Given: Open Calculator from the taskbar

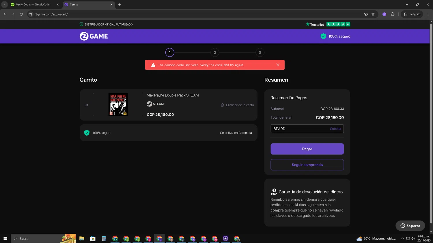Looking at the screenshot, I should tap(104, 238).
